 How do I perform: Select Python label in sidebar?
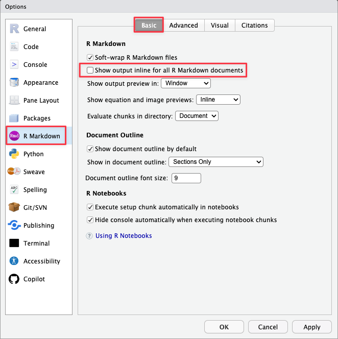(34, 154)
